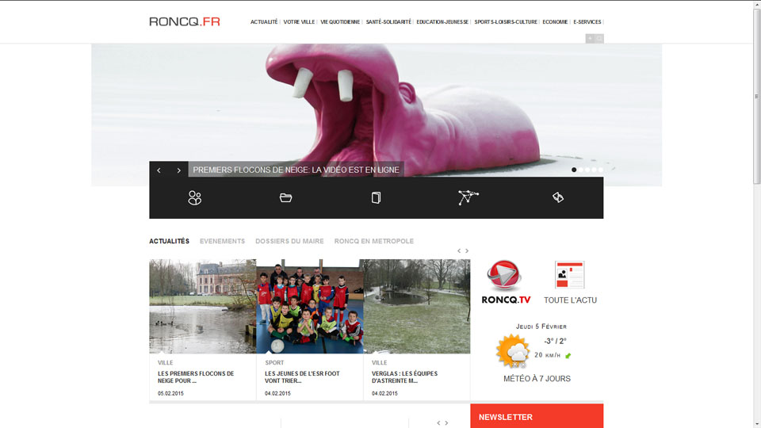
Task: Select the first slideshow pagination dot
Action: pyautogui.click(x=574, y=170)
